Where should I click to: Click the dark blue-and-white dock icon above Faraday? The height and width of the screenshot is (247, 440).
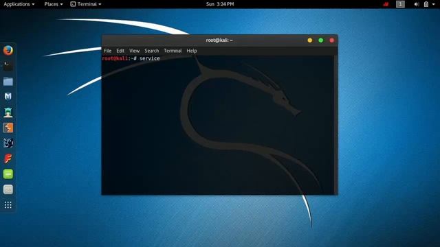(8, 143)
